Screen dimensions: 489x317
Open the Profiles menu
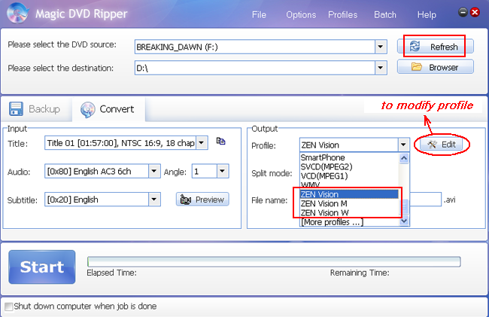[x=342, y=14]
